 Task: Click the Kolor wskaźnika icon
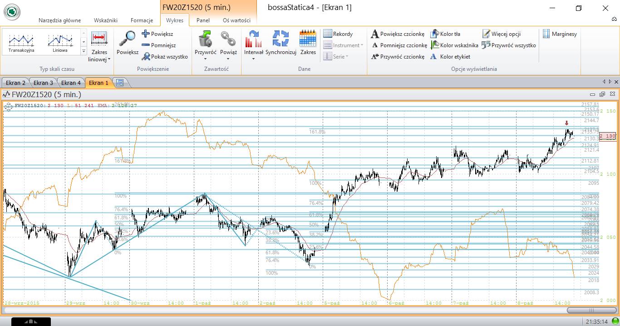point(434,45)
